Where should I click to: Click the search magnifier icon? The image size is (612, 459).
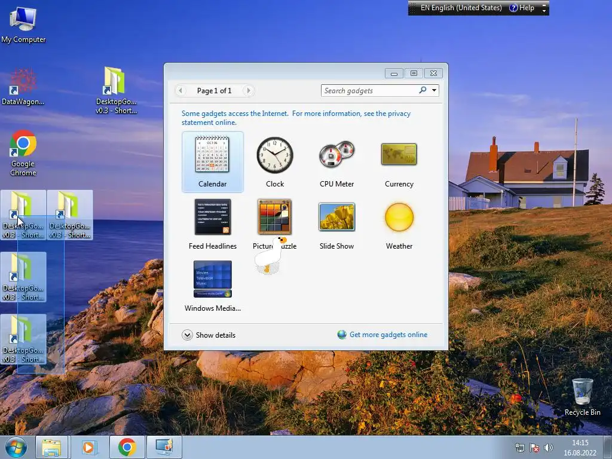423,90
